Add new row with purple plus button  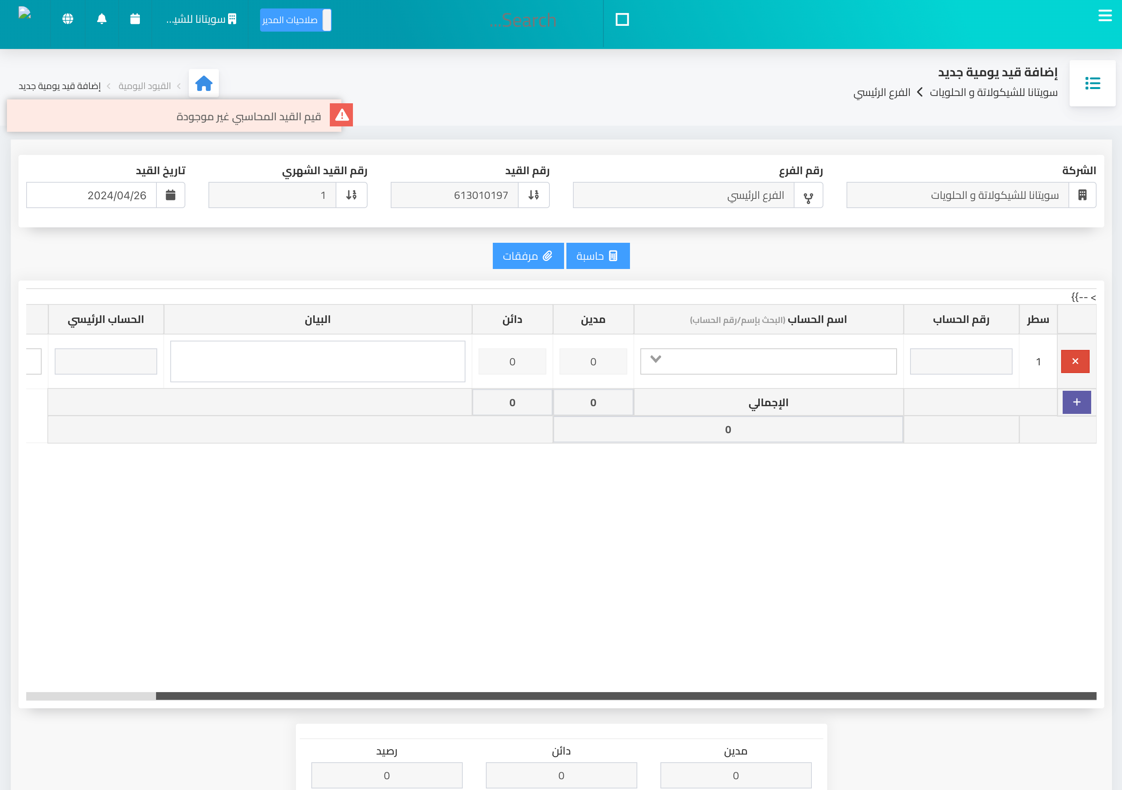point(1077,402)
